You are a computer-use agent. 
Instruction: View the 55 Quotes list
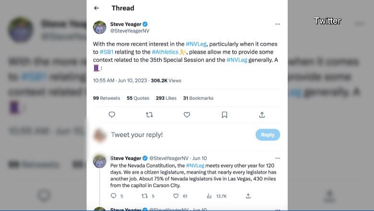(138, 98)
